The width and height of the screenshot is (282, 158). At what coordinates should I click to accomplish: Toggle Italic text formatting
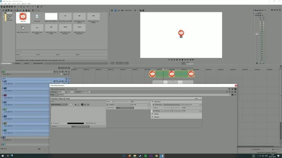pyautogui.click(x=78, y=104)
